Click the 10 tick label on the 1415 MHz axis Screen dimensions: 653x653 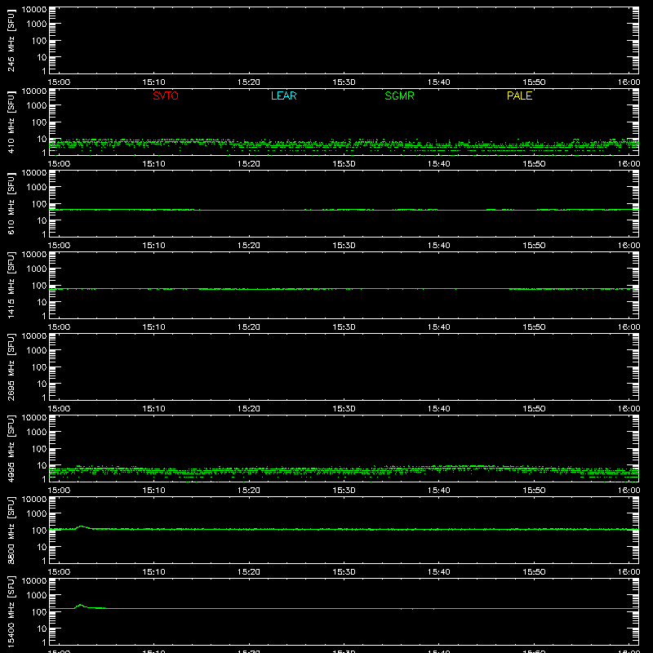[42, 302]
